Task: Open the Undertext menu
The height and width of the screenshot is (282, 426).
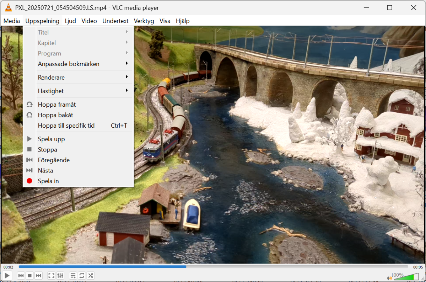Action: 115,21
